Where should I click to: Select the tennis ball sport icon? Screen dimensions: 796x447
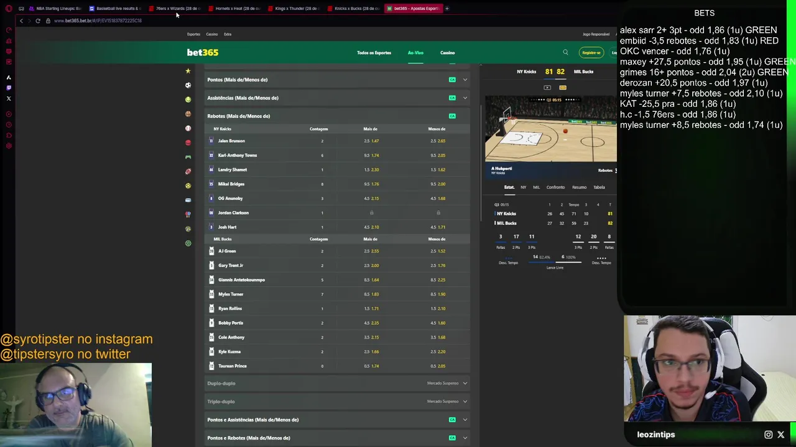click(x=188, y=99)
